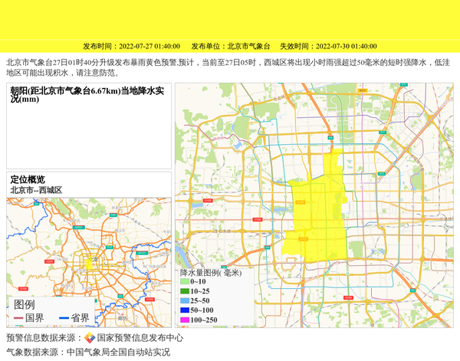Click the 国家预警信息发布中心 source text
The width and height of the screenshot is (460, 361).
point(140,337)
